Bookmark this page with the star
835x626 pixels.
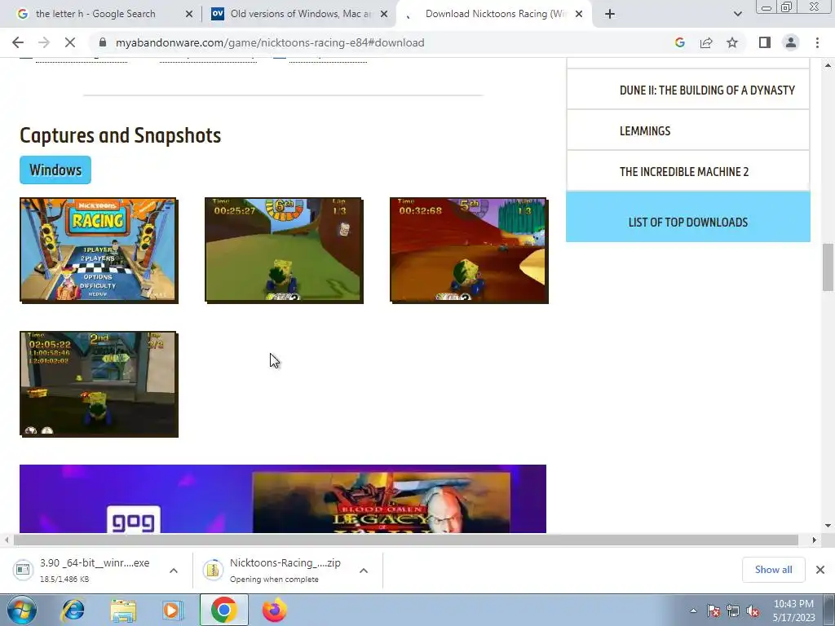(x=732, y=42)
